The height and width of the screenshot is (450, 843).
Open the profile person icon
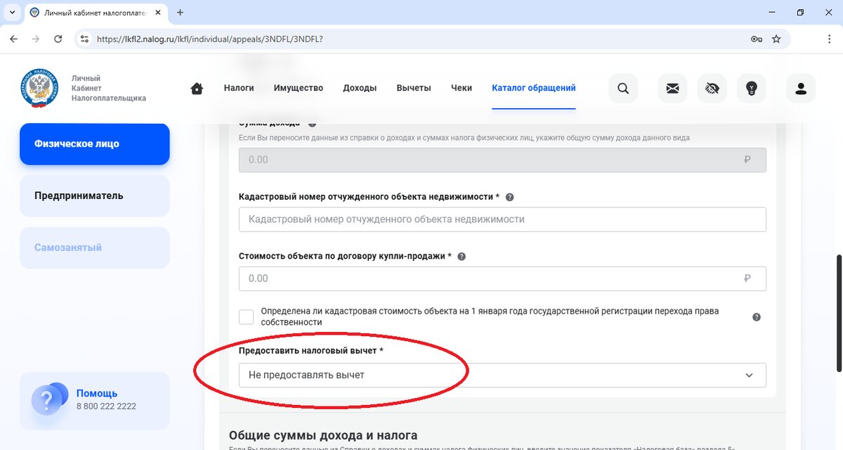pos(800,88)
